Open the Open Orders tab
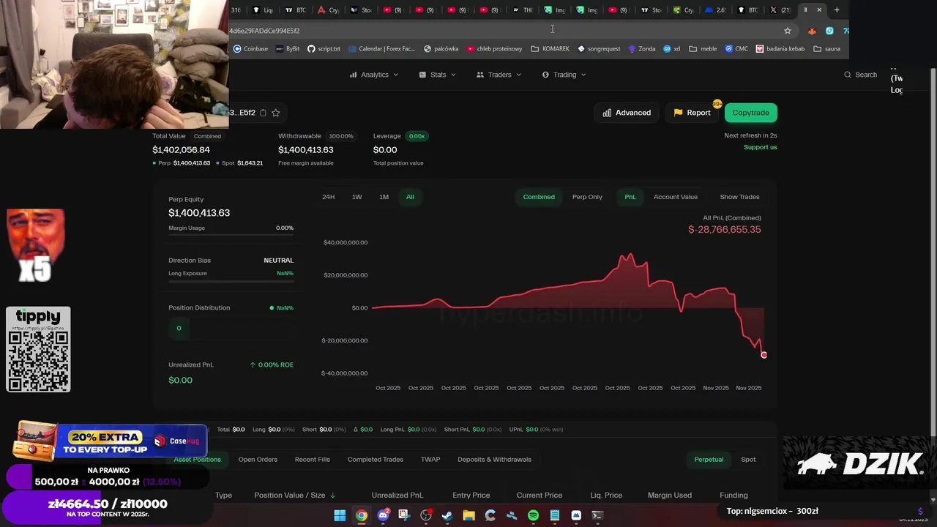937x527 pixels. point(258,460)
